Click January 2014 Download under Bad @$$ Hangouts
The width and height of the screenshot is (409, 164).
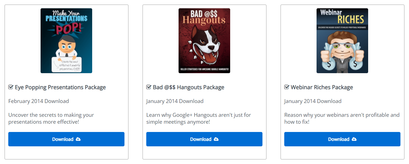tap(175, 101)
